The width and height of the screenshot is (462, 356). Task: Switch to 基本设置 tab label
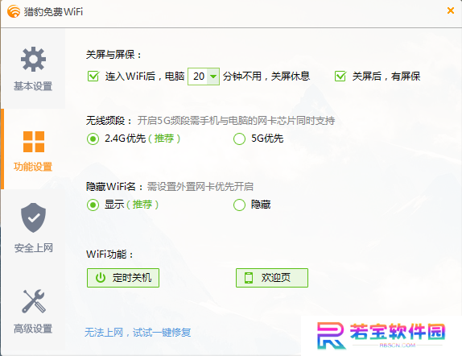[x=33, y=86]
